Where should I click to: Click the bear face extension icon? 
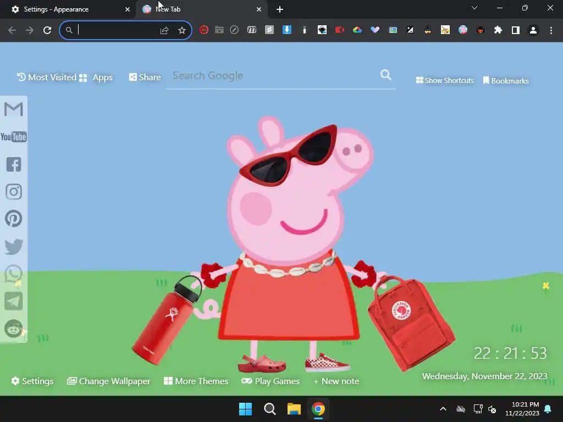(x=481, y=30)
